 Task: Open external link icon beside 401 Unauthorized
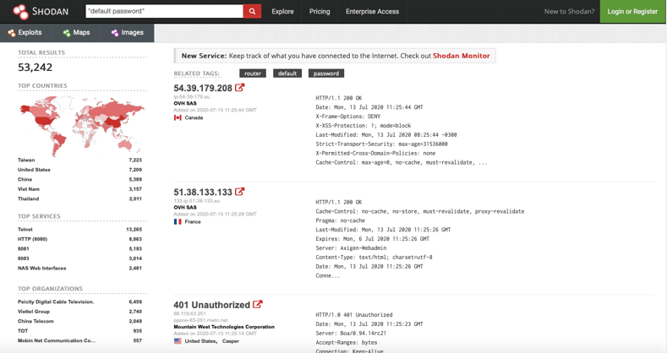tap(257, 304)
